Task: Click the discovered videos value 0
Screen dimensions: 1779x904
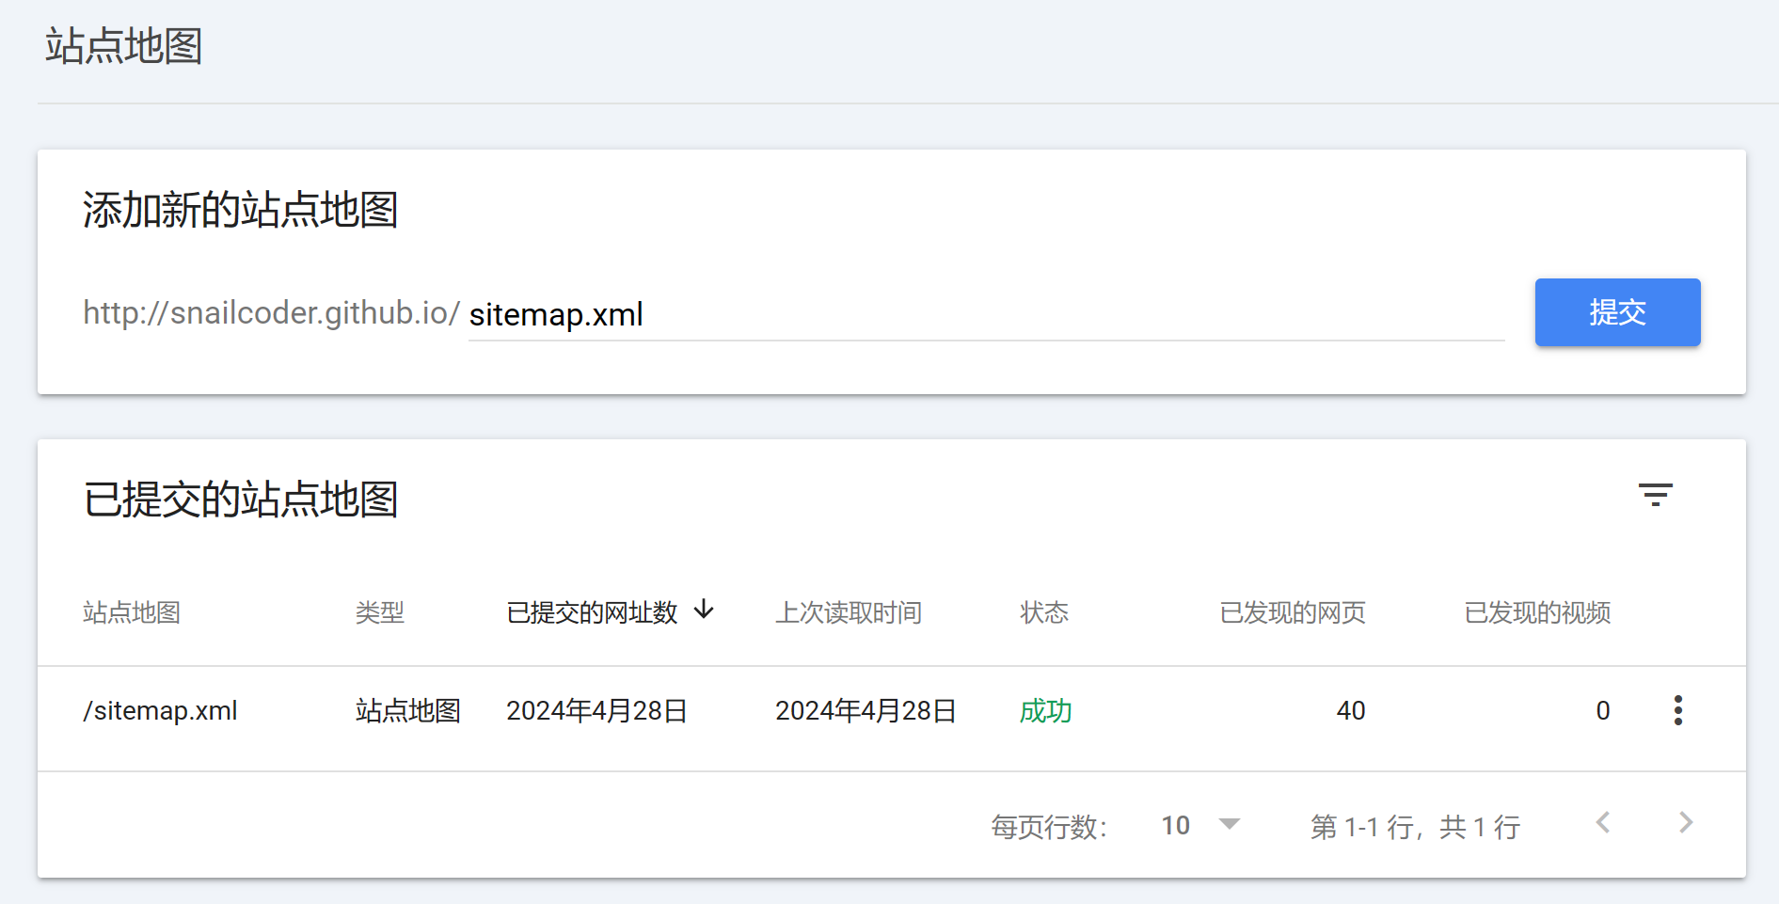Action: 1603,710
